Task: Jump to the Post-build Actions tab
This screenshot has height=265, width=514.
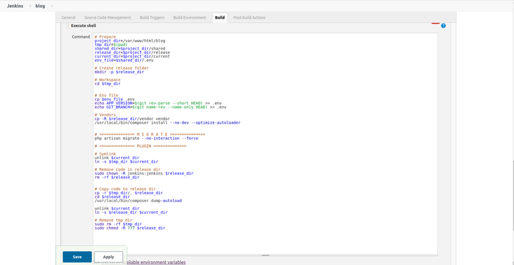Action: tap(249, 17)
